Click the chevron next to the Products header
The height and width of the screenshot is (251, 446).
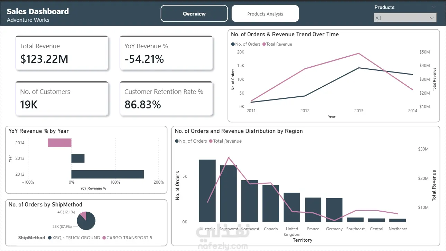(x=433, y=7)
